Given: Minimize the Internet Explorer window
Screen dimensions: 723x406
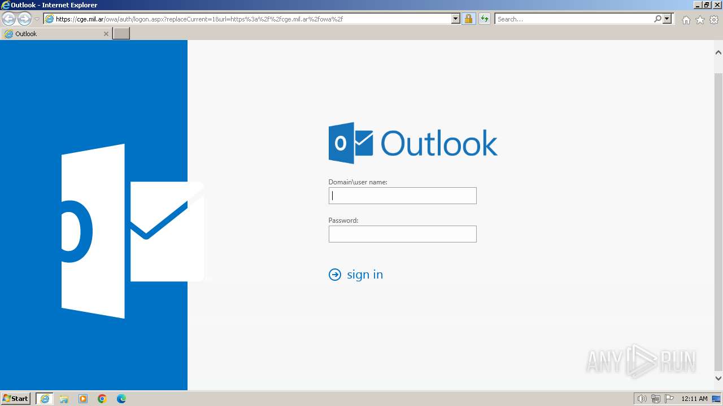Looking at the screenshot, I should tap(697, 5).
